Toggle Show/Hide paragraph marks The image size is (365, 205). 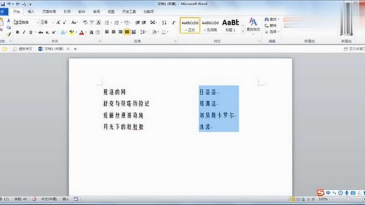[174, 22]
